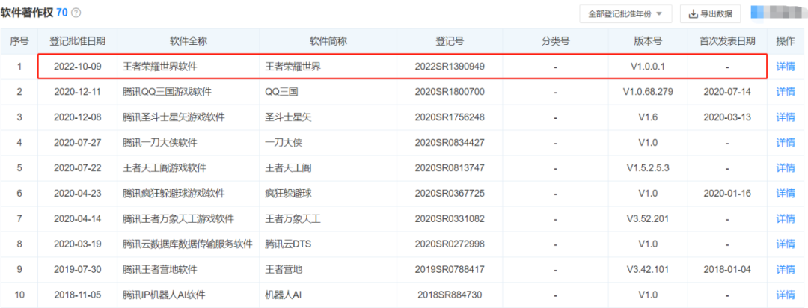Viewport: 808px width, 308px height.
Task: Open 详情 for 腾讯IP机器人AI软件
Action: click(x=786, y=295)
